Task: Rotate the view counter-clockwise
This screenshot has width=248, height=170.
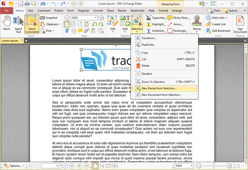Action: click(95, 24)
